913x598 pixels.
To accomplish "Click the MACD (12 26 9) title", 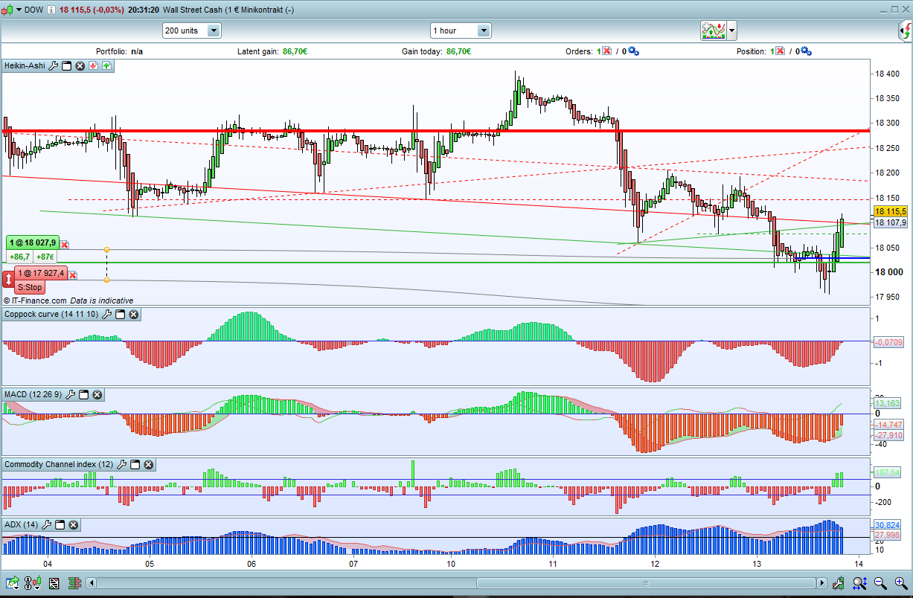I will (33, 394).
